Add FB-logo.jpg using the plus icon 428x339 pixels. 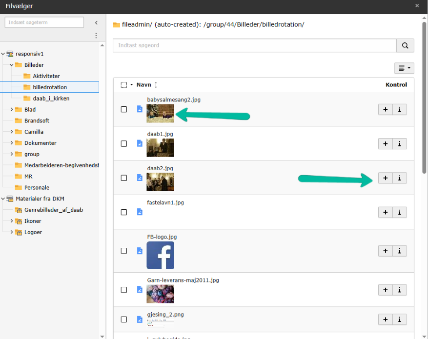pos(385,251)
